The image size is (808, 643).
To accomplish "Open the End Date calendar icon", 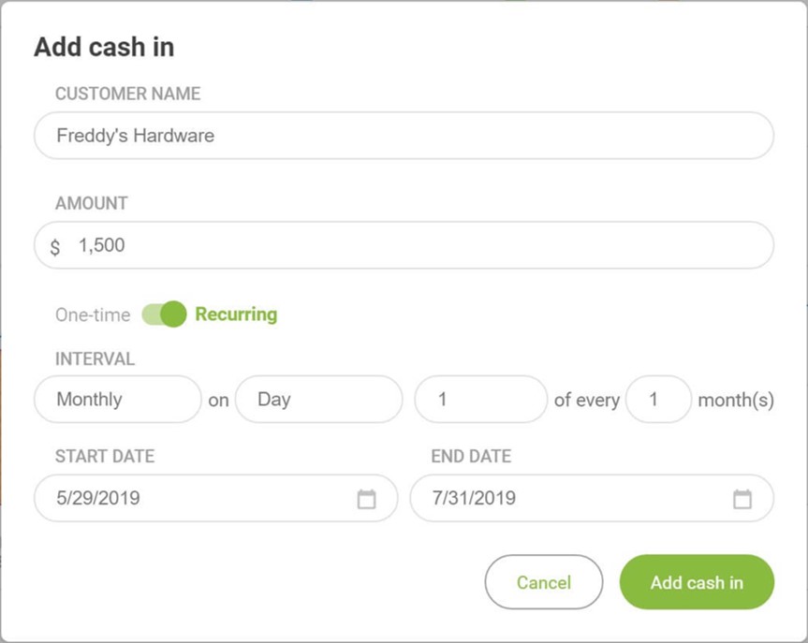I will [x=742, y=499].
